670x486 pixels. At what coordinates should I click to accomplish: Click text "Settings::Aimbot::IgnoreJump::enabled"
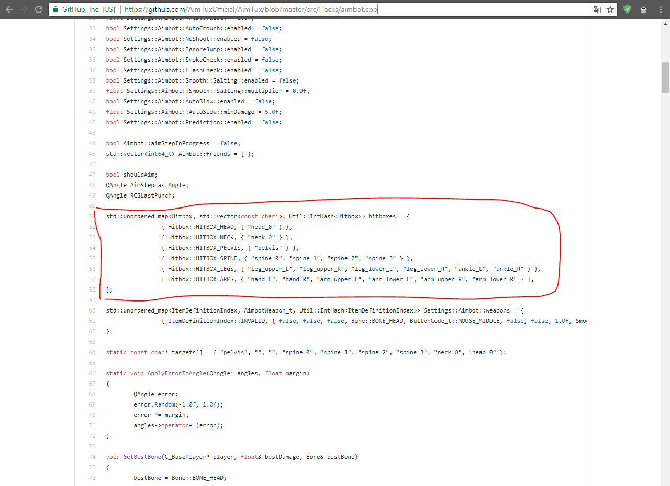(x=187, y=49)
